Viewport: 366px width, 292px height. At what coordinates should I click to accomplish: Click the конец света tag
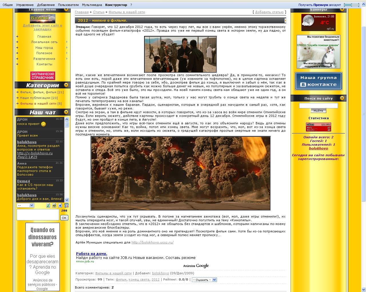tap(139, 279)
